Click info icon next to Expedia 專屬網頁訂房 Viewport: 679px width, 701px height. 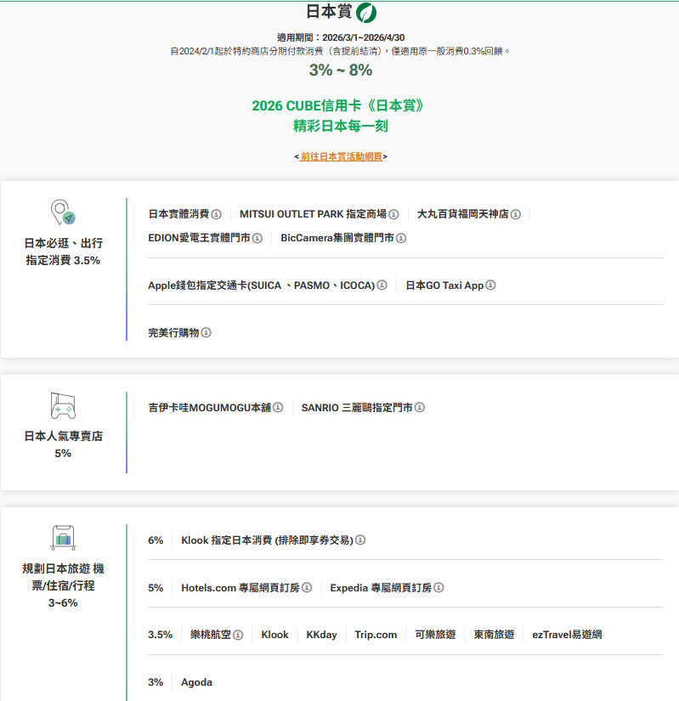coord(439,588)
